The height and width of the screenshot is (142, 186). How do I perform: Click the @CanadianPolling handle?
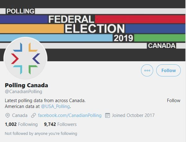coord(23,92)
